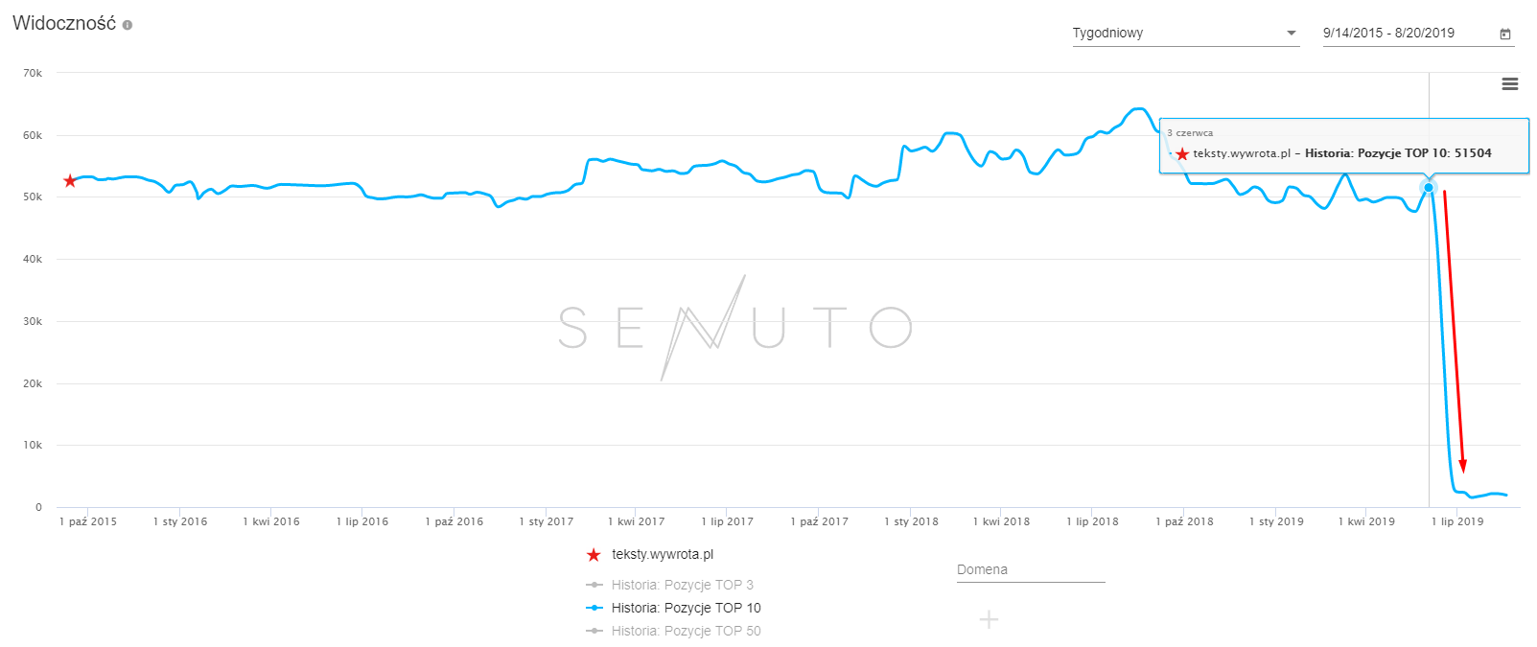
Task: Click the teksty.wywrota.pl legend label
Action: [663, 554]
